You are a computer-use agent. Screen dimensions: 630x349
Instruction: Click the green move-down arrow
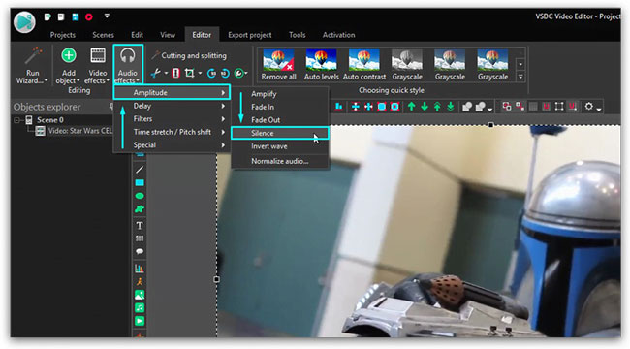[425, 106]
